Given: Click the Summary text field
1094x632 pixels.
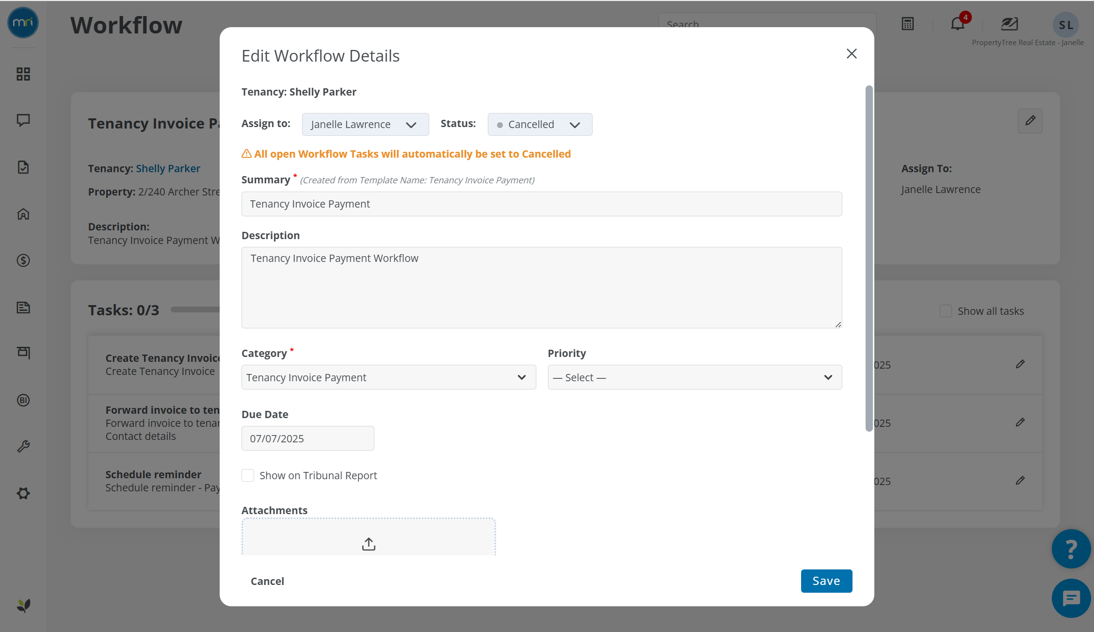Looking at the screenshot, I should (542, 204).
